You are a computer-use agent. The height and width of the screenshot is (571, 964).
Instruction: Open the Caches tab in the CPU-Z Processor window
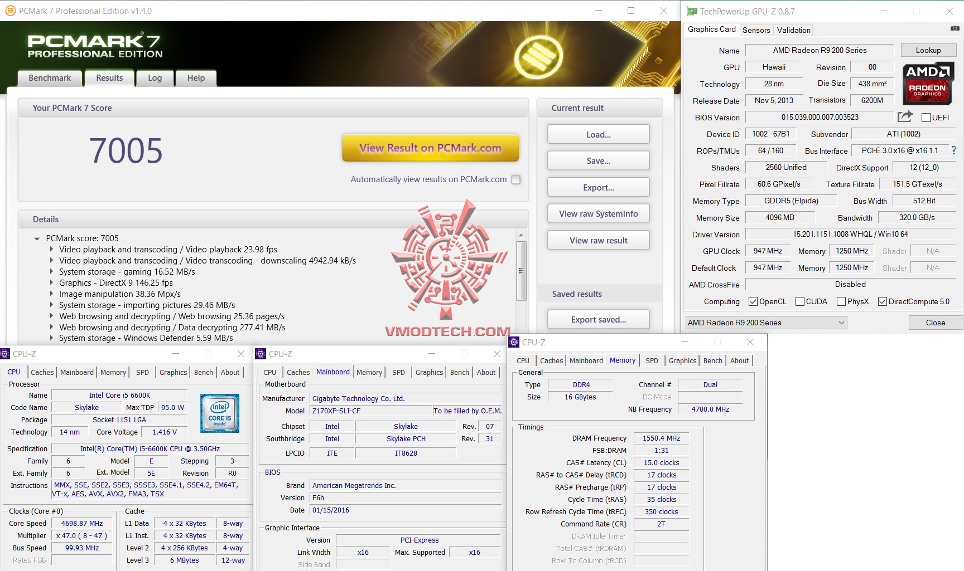coord(42,372)
